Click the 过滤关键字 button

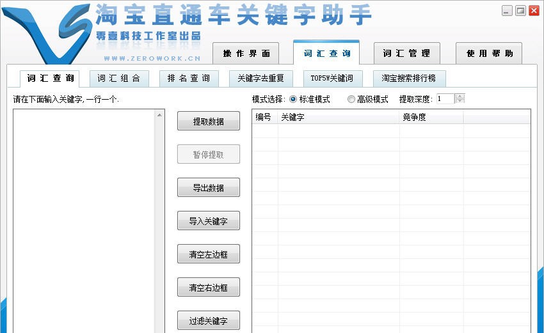point(209,320)
